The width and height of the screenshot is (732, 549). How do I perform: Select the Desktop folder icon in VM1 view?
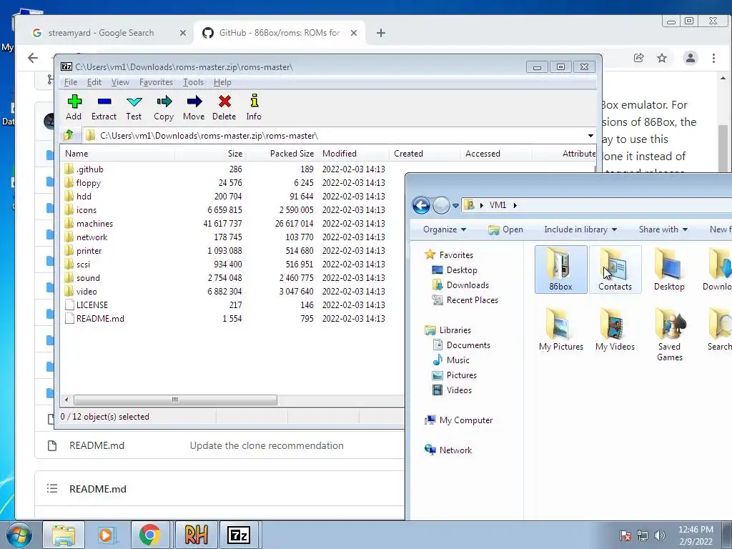tap(669, 269)
